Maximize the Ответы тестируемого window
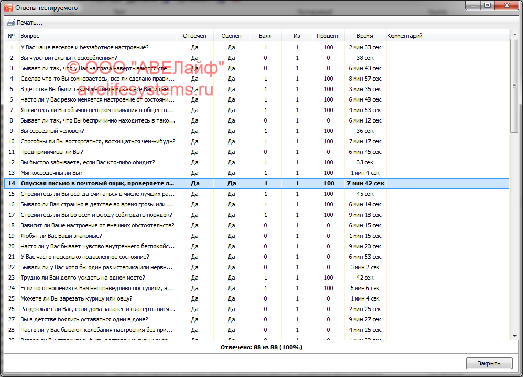The width and height of the screenshot is (523, 377). [x=487, y=6]
